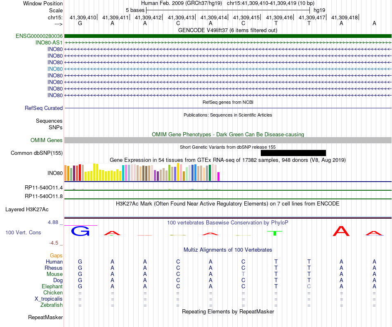This screenshot has height=327, width=392.
Task: Click the '5 bases' scale bar label
Action: [135, 10]
